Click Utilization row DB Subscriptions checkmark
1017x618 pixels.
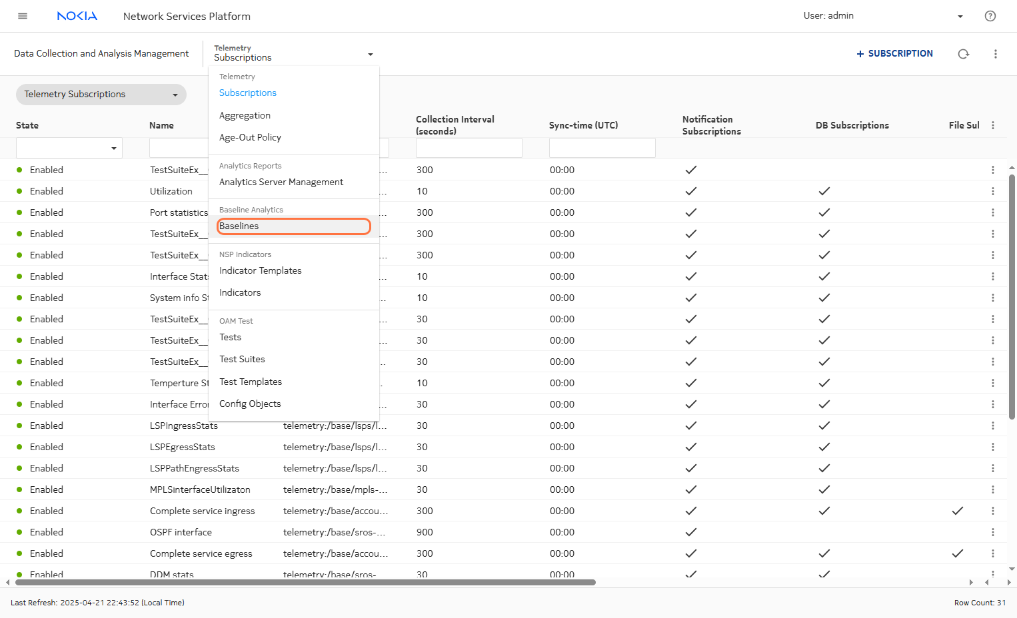click(x=824, y=191)
